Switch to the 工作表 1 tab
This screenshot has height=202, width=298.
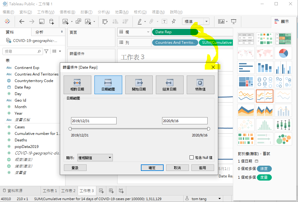coord(50,191)
